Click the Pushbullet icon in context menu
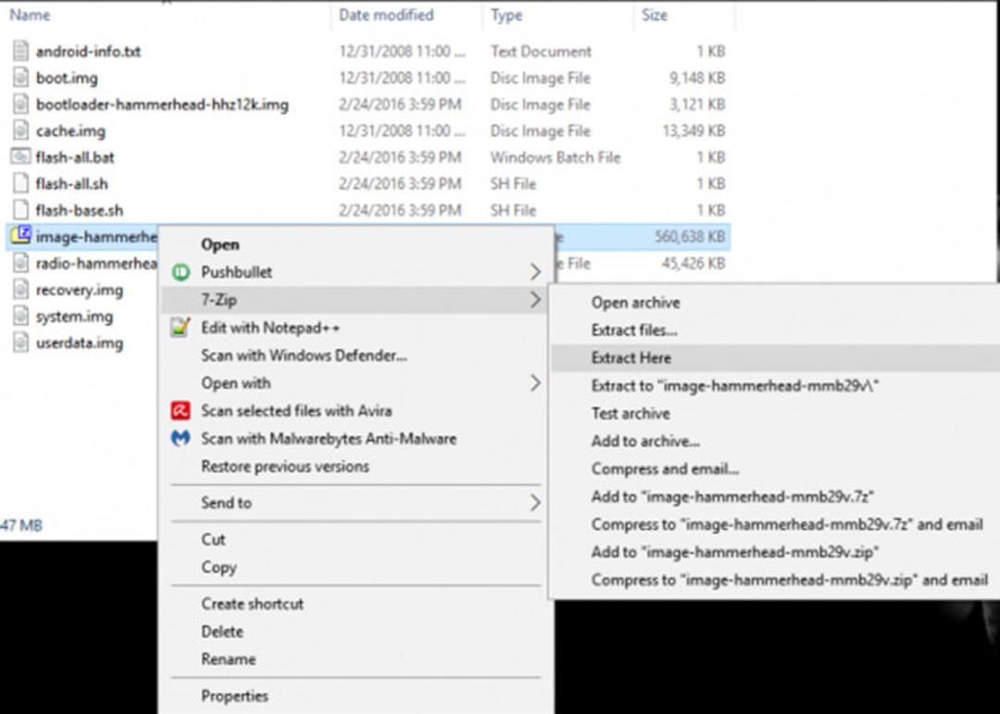Screen dimensions: 1000x714 (181, 272)
